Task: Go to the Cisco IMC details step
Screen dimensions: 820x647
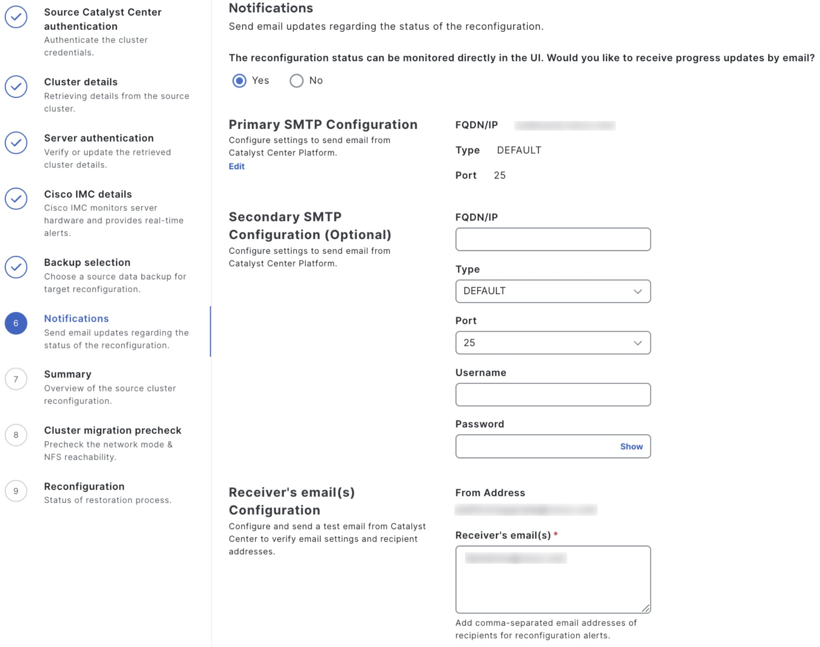Action: point(88,194)
